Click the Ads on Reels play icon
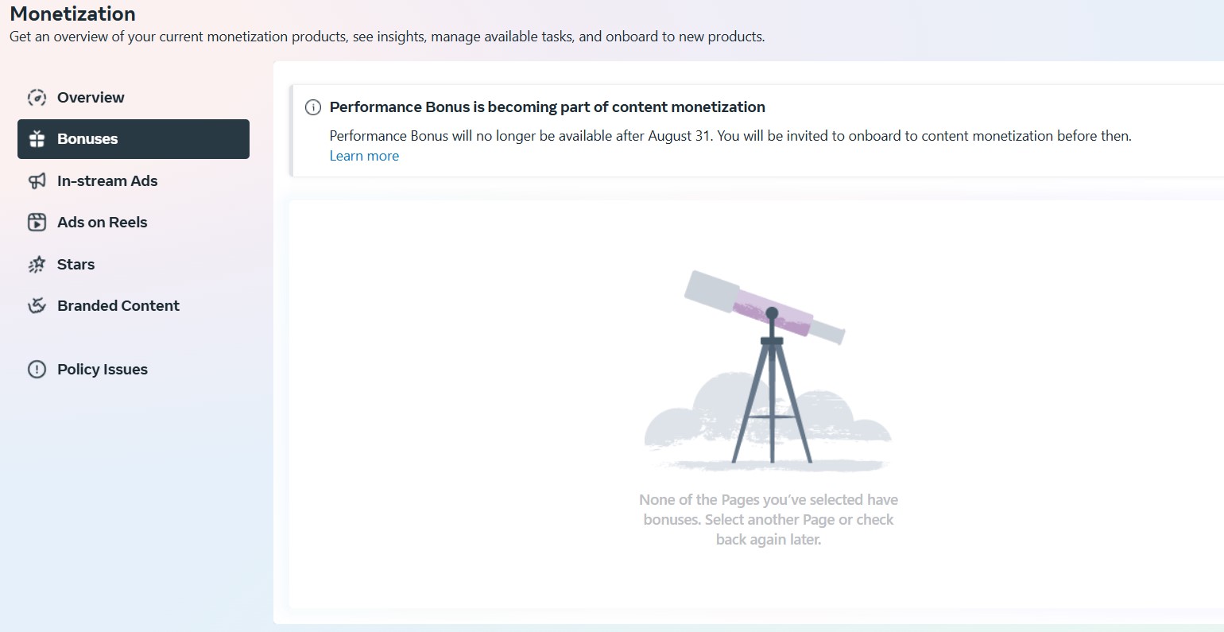 tap(37, 223)
